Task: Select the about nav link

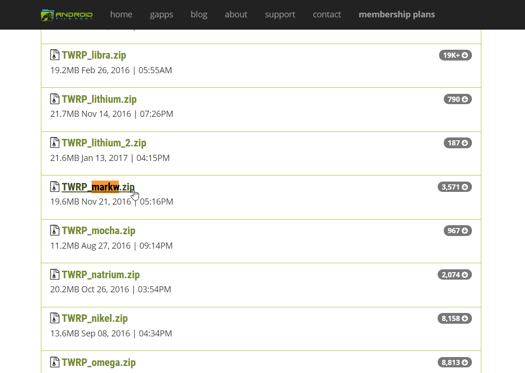Action: 236,15
